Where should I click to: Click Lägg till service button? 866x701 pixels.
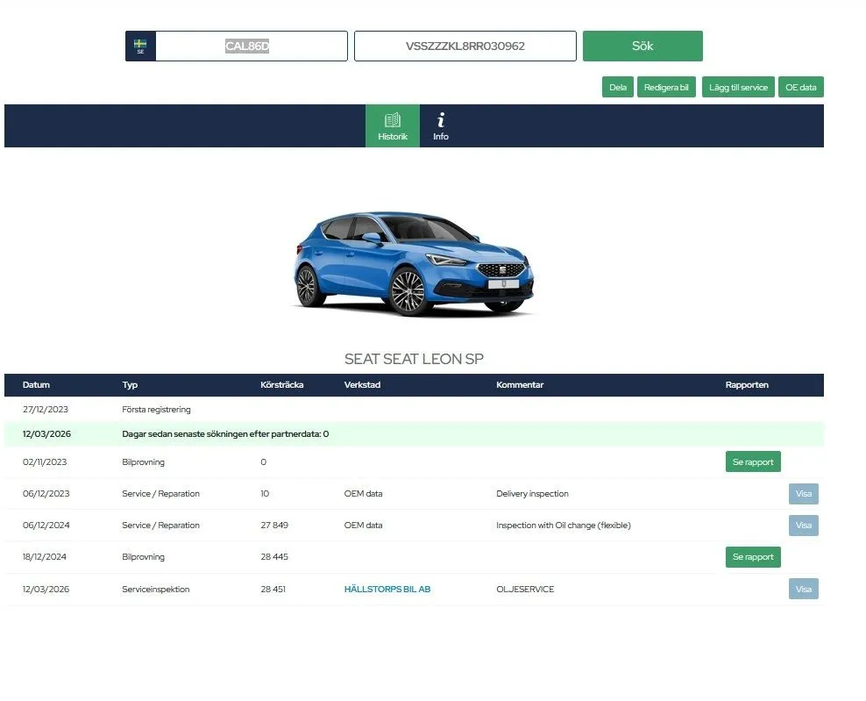pyautogui.click(x=738, y=88)
